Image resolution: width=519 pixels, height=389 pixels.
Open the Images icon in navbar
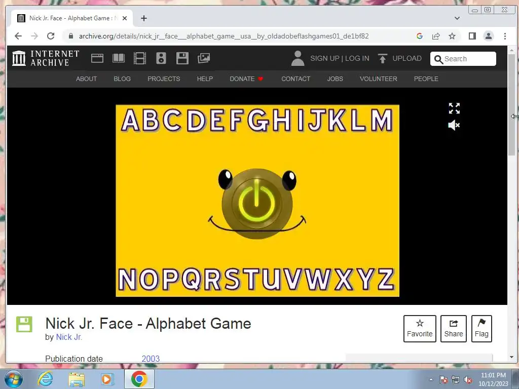click(x=204, y=58)
